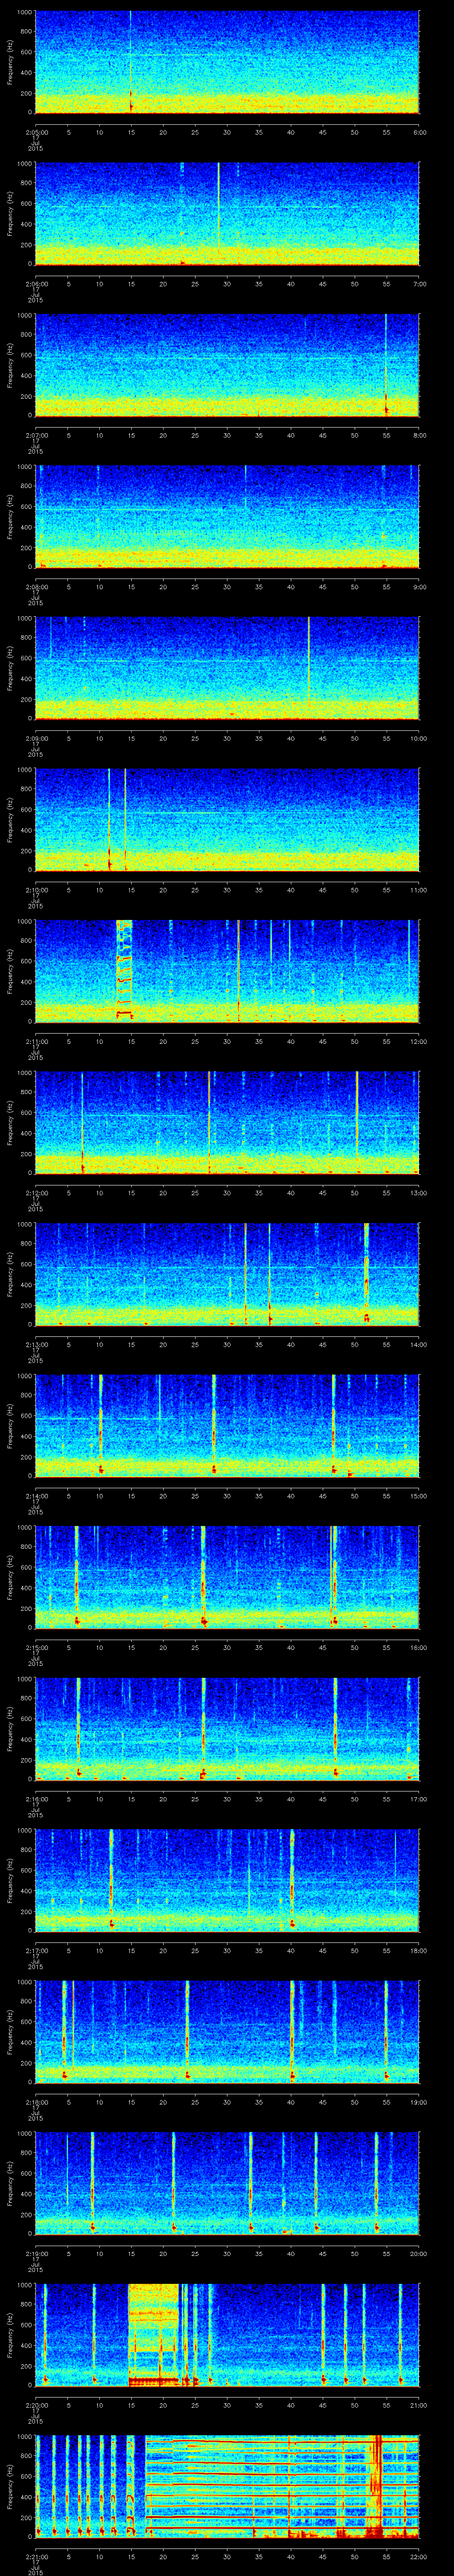
Task: Click the 14:00 end time label
Action: (x=418, y=1344)
